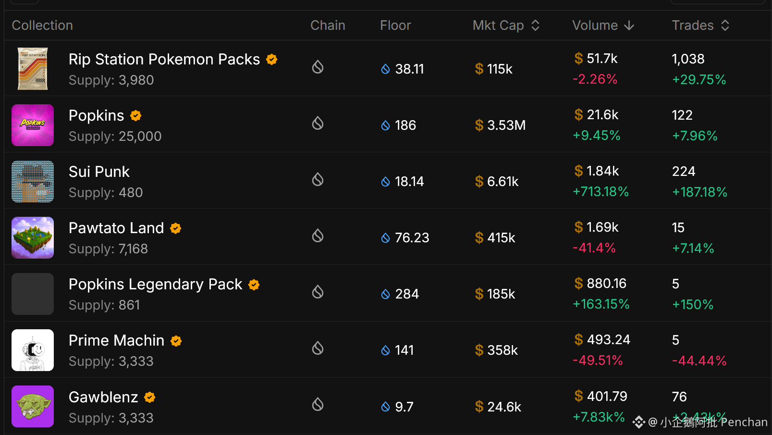
Task: Open the Pawtato Land collection name
Action: [116, 228]
